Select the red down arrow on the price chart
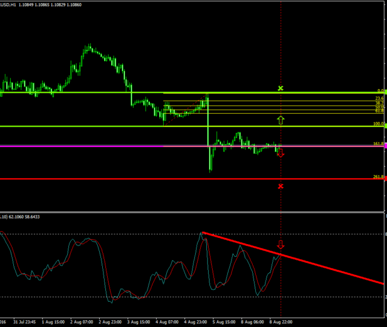This screenshot has width=387, height=327. (281, 153)
